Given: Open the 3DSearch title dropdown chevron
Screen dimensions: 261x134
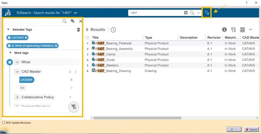Looking at the screenshot, I should [76, 13].
